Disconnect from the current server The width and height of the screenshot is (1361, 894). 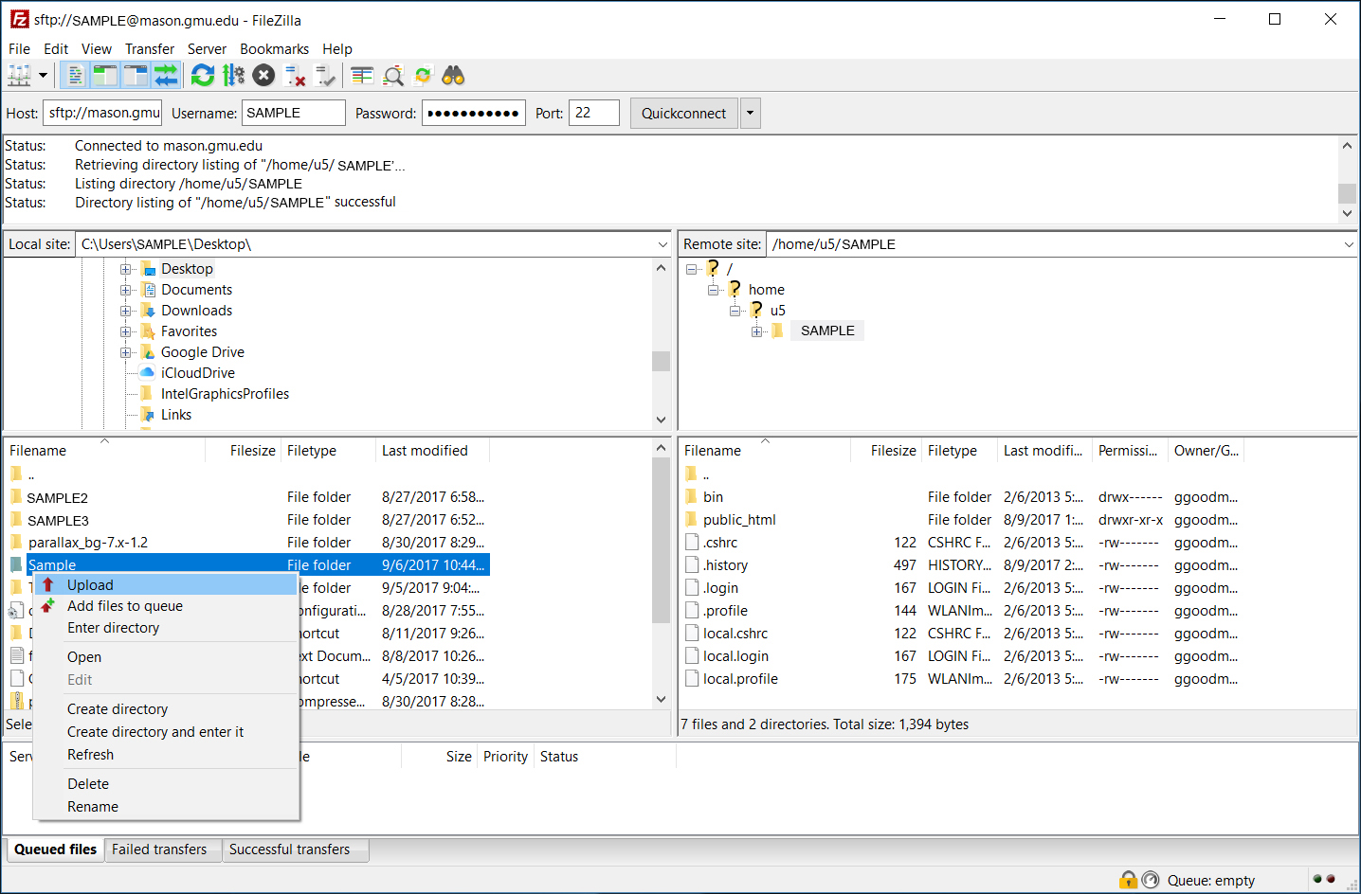tap(295, 76)
